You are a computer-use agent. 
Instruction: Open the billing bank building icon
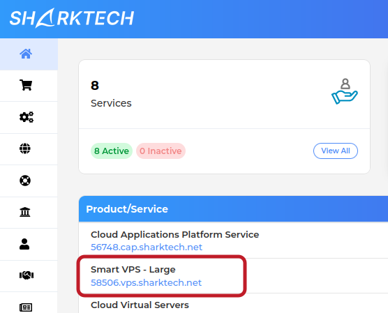click(x=25, y=212)
